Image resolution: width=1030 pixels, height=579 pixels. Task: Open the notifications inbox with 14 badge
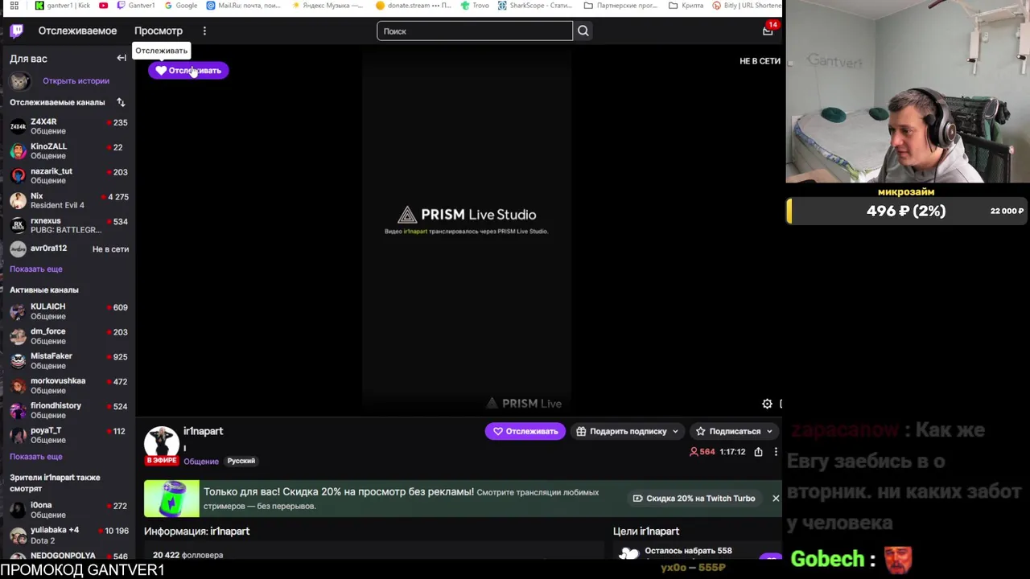point(768,31)
